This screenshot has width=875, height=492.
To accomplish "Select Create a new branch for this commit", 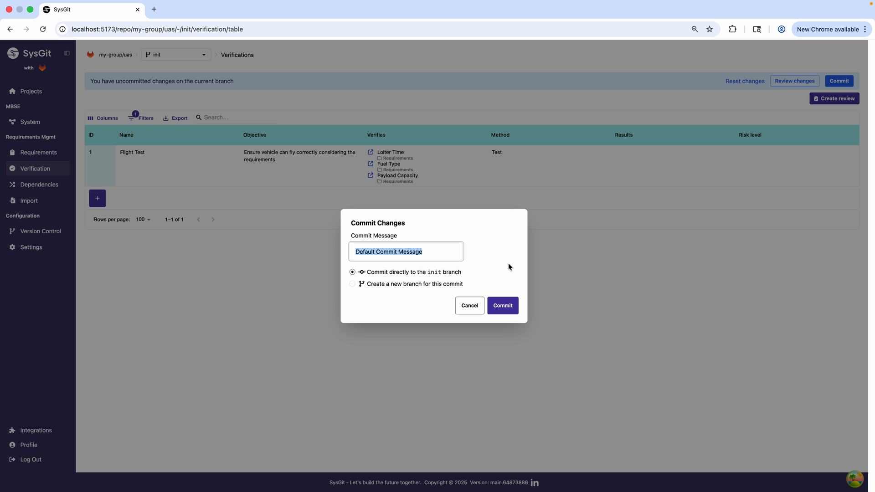I will (352, 283).
